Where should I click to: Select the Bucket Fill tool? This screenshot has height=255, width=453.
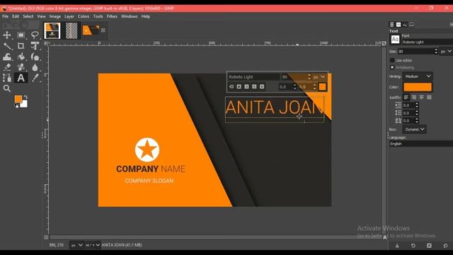coord(21,57)
